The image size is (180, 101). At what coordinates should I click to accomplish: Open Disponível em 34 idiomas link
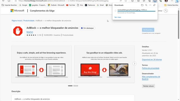[152, 59]
